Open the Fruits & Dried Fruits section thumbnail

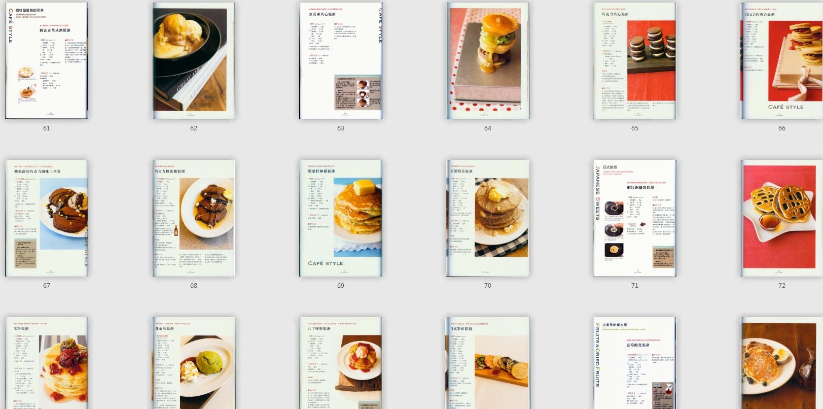tap(634, 363)
